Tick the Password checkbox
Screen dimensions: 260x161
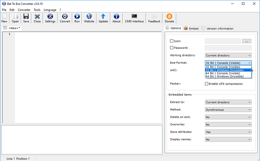click(172, 48)
